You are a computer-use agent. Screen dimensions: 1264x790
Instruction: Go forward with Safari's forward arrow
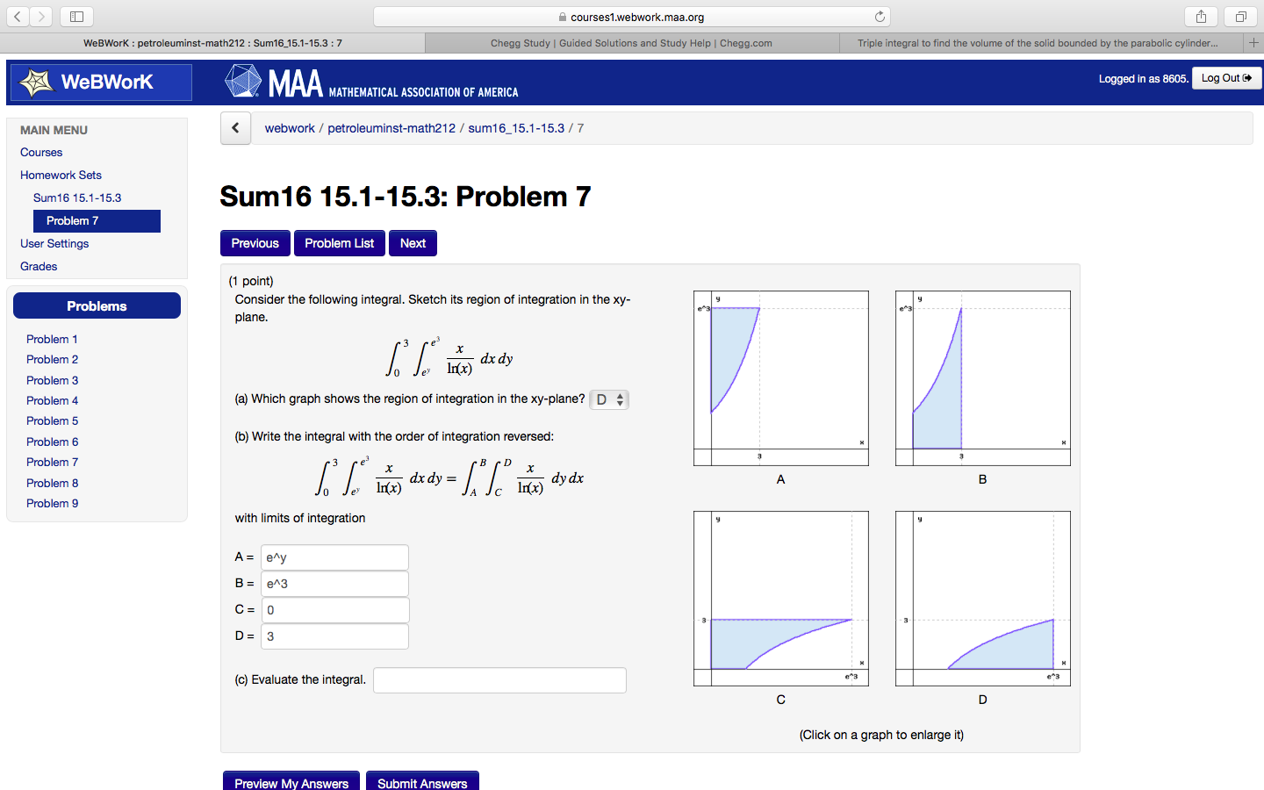(41, 17)
